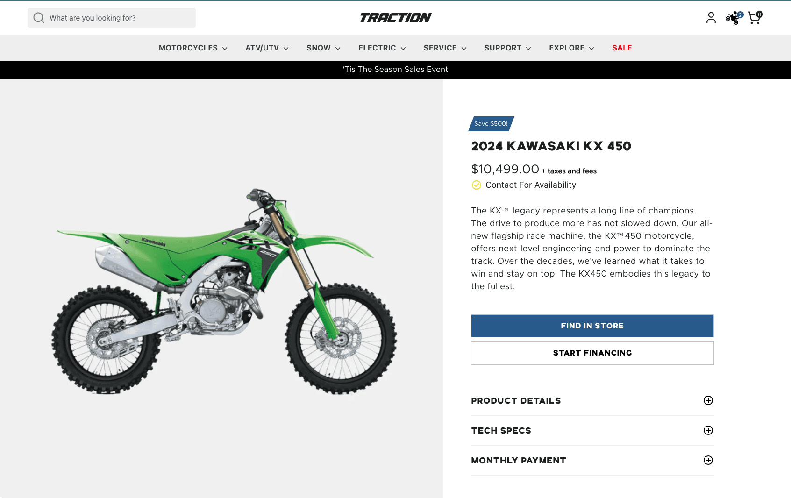791x498 pixels.
Task: Click the Start Financing button
Action: 592,353
